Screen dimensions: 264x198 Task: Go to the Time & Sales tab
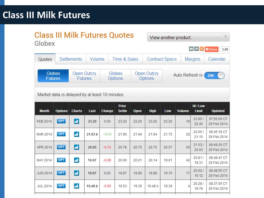125,59
